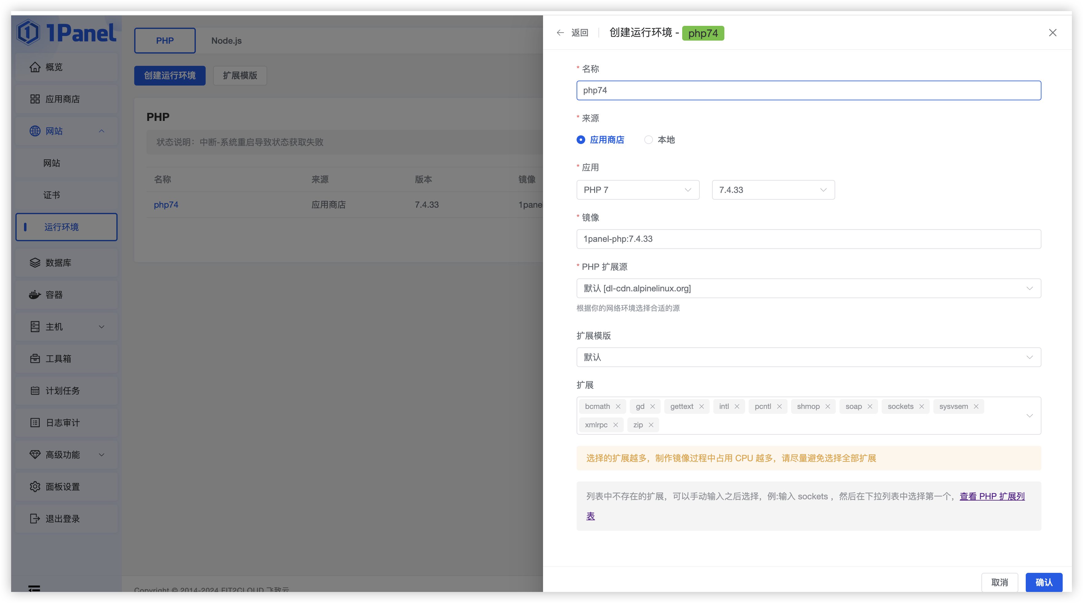The image size is (1083, 603).
Task: Click the 应用商店 source table cell
Action: [328, 205]
